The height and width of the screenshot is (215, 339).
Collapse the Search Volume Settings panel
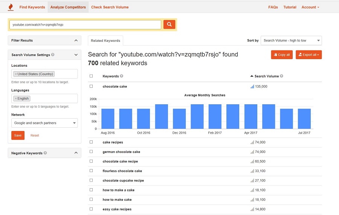(44, 55)
